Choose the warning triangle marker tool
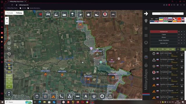The image size is (186, 104). click(110, 96)
